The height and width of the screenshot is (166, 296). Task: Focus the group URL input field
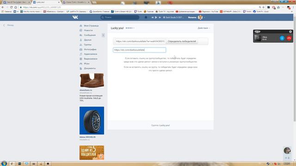click(140, 50)
